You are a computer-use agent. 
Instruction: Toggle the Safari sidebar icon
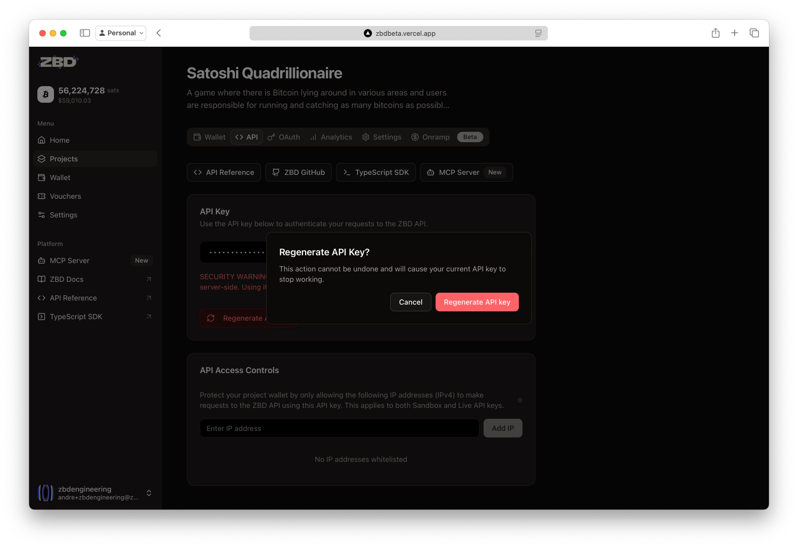(85, 33)
